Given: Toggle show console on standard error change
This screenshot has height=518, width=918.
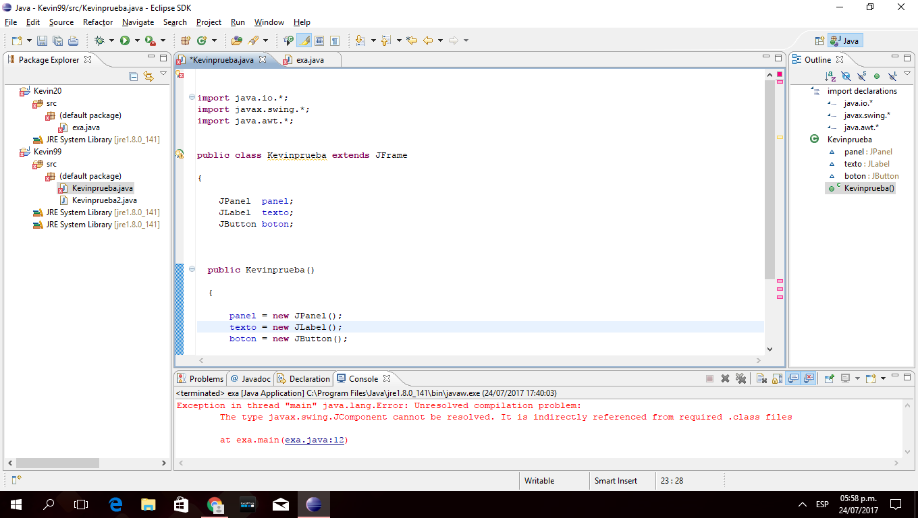Looking at the screenshot, I should 809,378.
